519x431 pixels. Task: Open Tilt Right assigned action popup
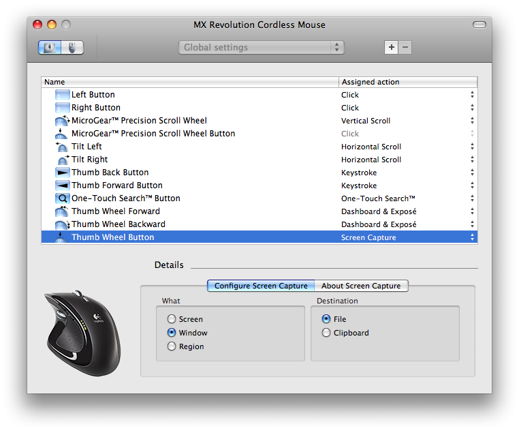(472, 160)
